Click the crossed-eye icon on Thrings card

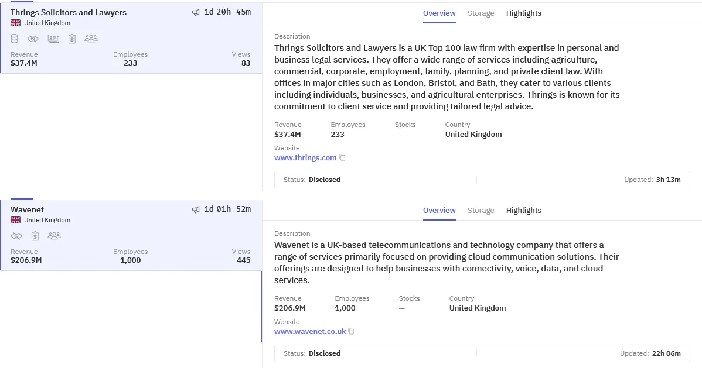point(33,39)
